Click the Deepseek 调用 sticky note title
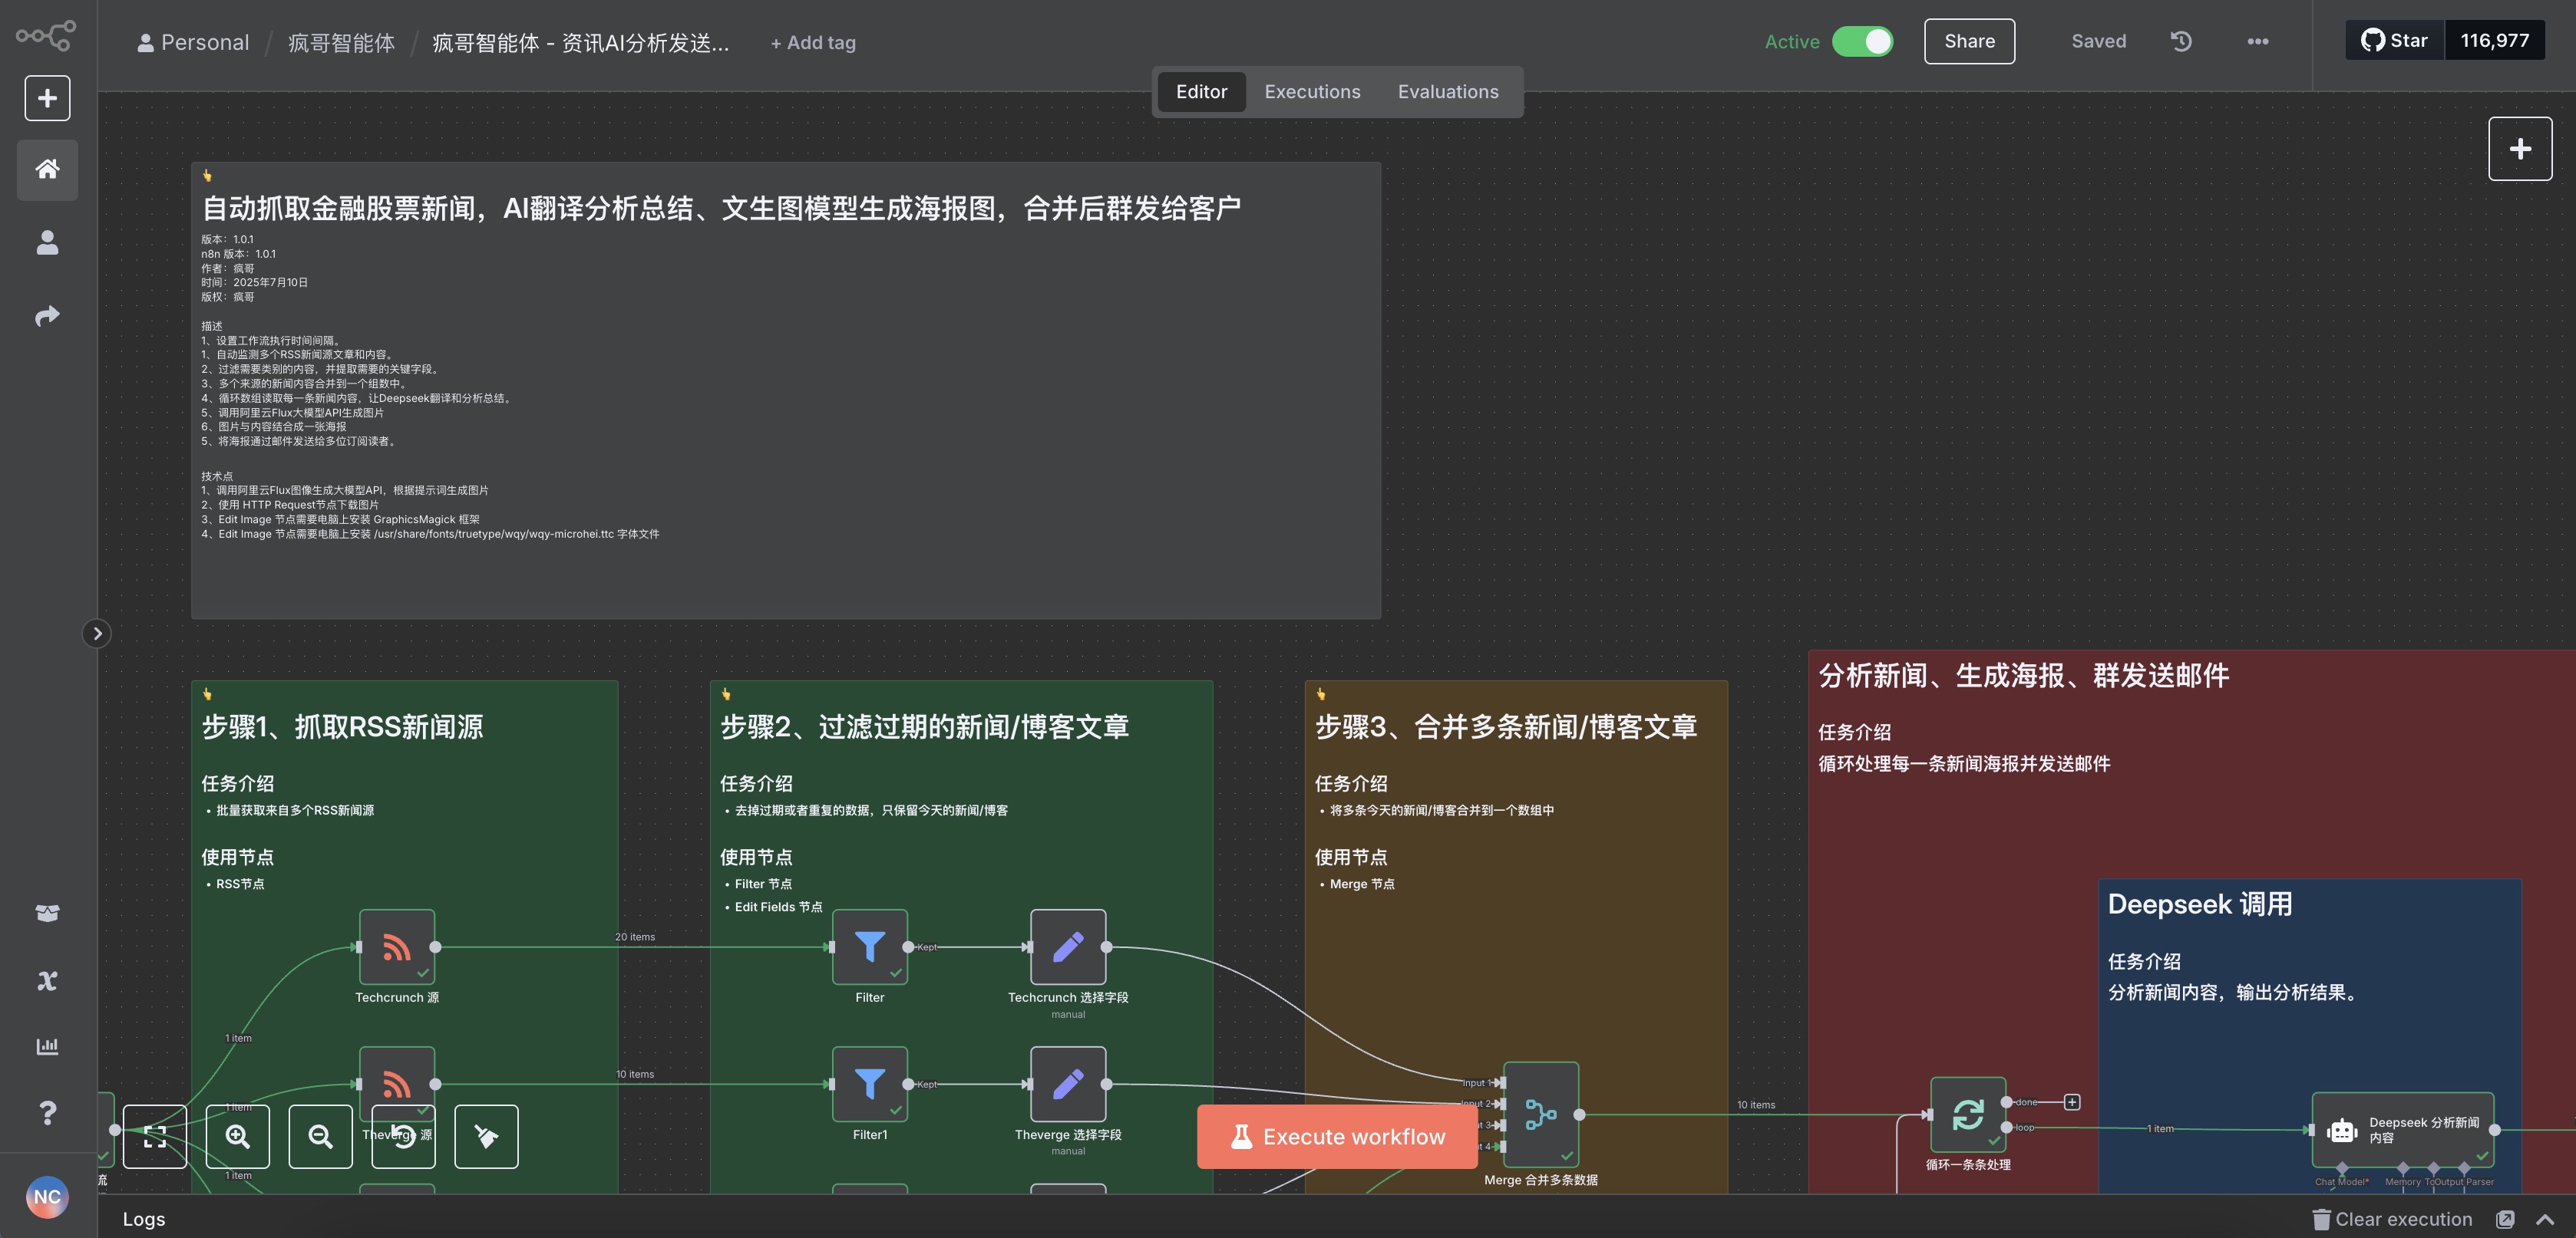Image resolution: width=2576 pixels, height=1238 pixels. pos(2200,904)
